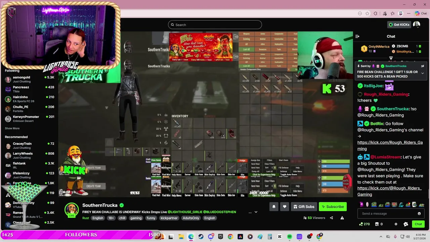430x242 pixels.
Task: Open the user profile avatar menu
Action: click(417, 25)
